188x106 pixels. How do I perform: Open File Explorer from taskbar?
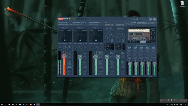[x=13, y=105]
